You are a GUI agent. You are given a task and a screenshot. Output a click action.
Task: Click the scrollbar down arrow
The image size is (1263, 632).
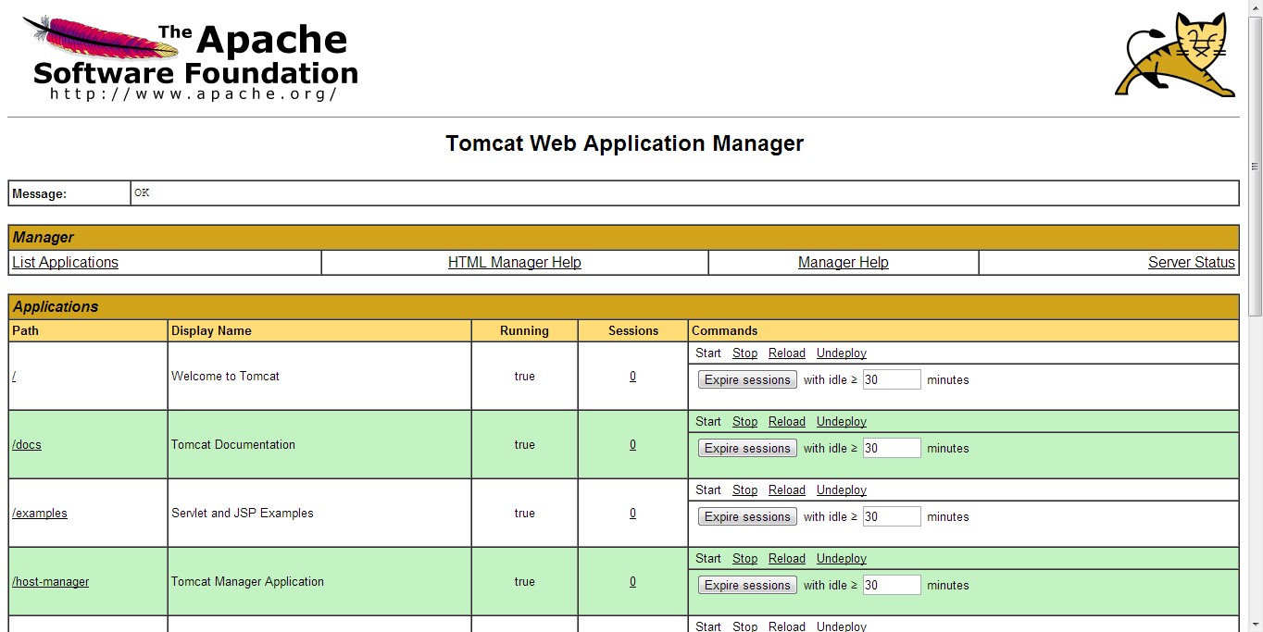tap(1255, 624)
